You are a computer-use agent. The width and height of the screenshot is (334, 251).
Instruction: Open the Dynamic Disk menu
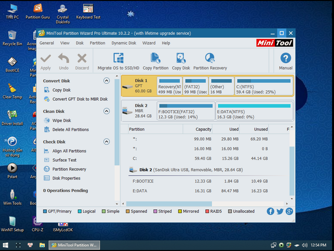pyautogui.click(x=124, y=43)
